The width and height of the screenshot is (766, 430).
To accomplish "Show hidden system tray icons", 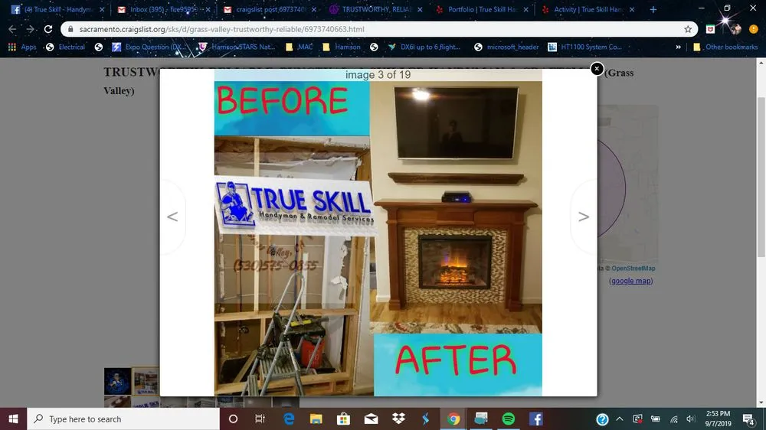I will tap(620, 419).
